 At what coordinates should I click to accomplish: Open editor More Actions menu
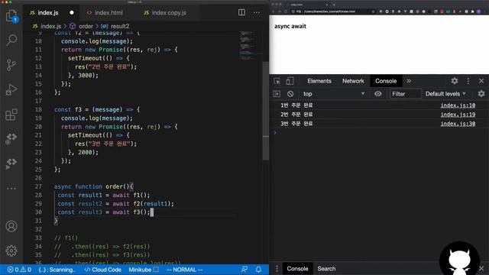[x=257, y=12]
